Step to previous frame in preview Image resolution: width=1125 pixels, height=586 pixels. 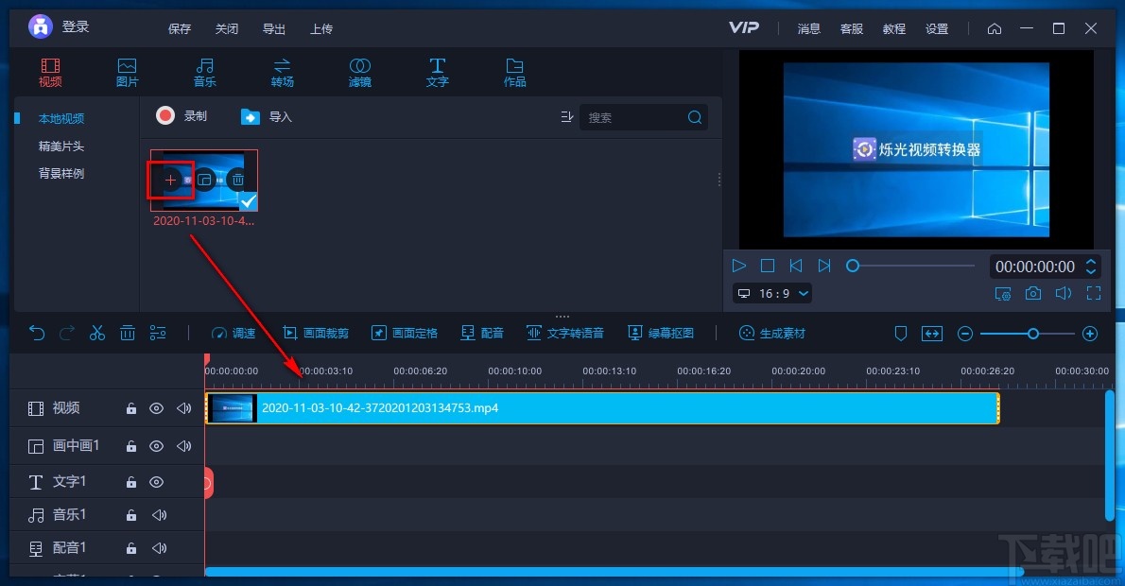pyautogui.click(x=796, y=266)
